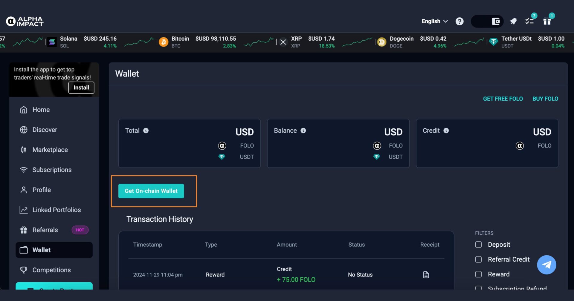This screenshot has width=574, height=301.
Task: Click the No Status cell
Action: [x=360, y=275]
